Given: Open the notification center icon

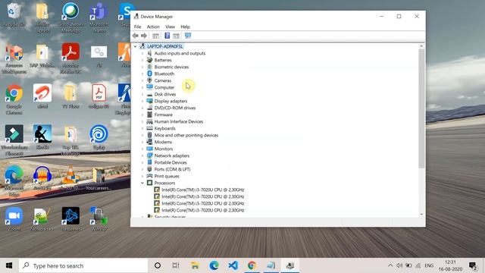Looking at the screenshot, I should coord(472,265).
